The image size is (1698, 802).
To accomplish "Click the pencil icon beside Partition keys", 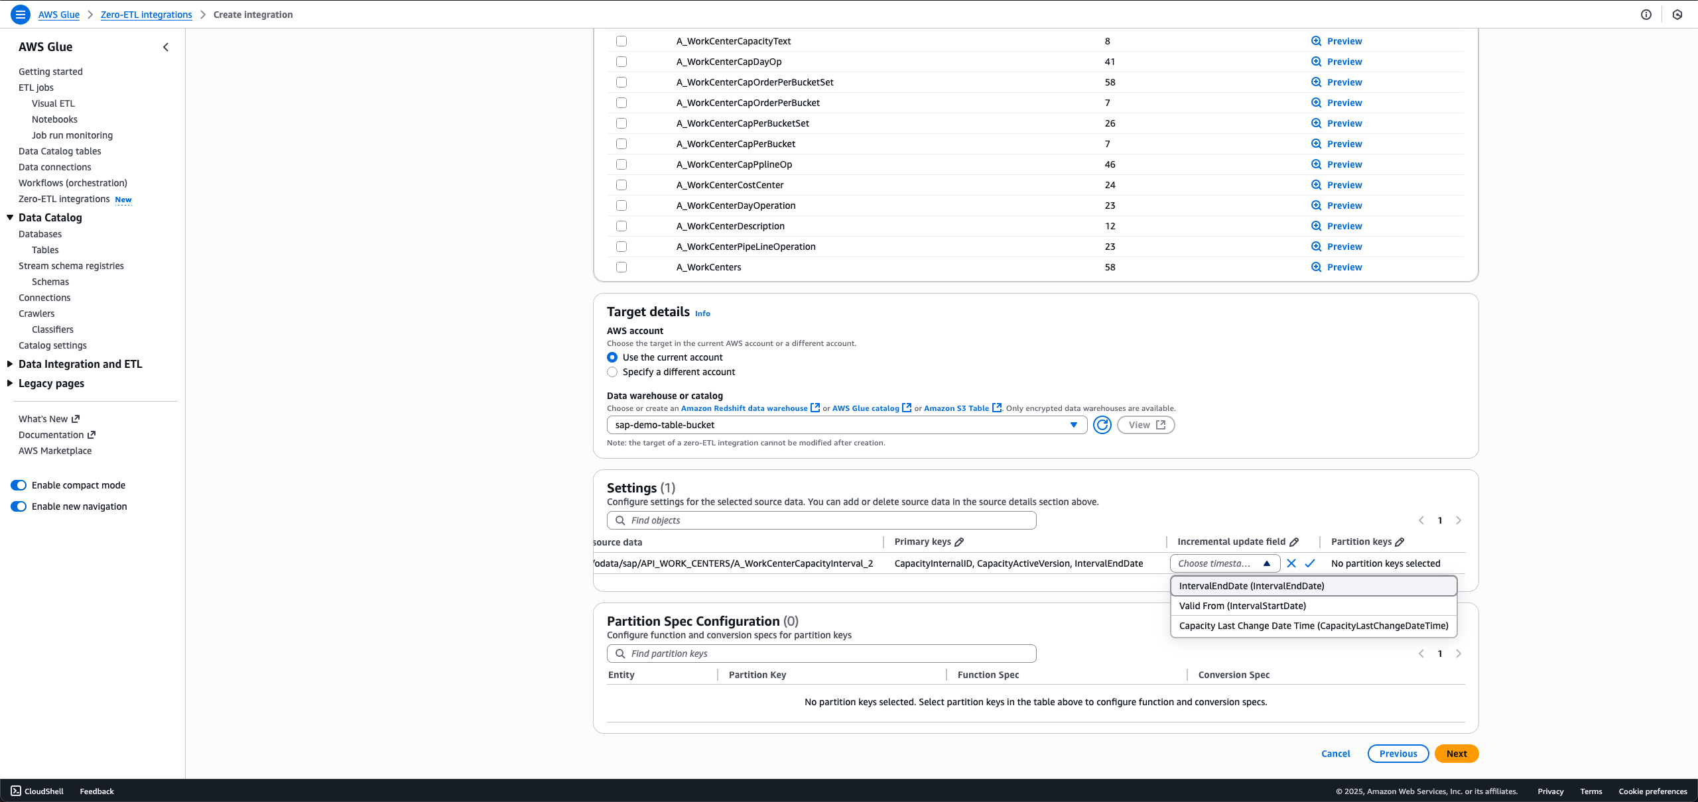I will point(1400,542).
